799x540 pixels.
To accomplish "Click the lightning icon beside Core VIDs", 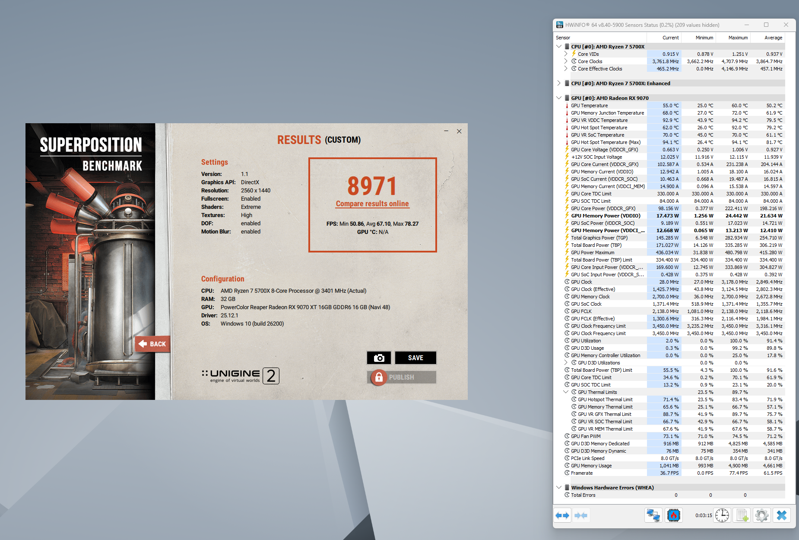I will (x=574, y=54).
